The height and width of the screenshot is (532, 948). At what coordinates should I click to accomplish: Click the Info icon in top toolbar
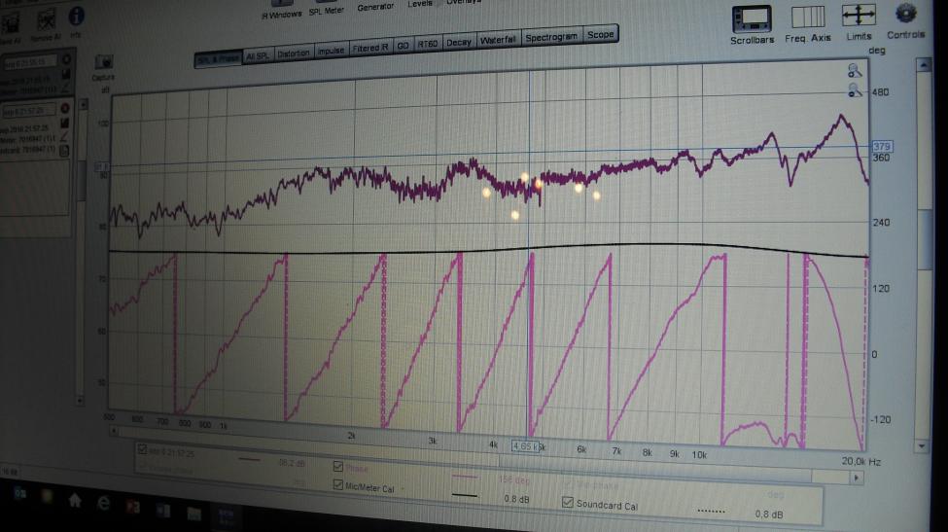click(76, 17)
